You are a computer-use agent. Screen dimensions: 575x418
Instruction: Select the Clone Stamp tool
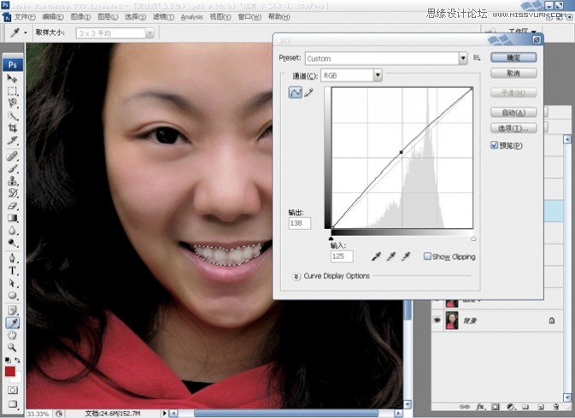(x=12, y=181)
